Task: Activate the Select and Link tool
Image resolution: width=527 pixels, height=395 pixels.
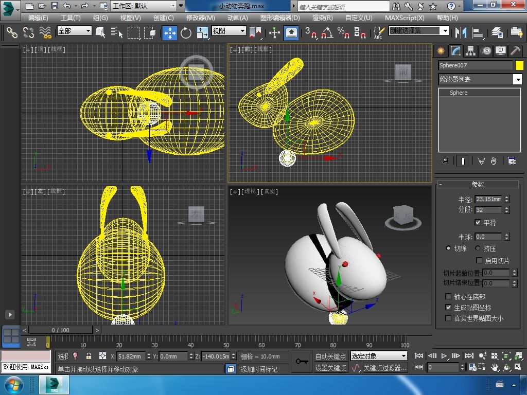Action: pyautogui.click(x=12, y=33)
